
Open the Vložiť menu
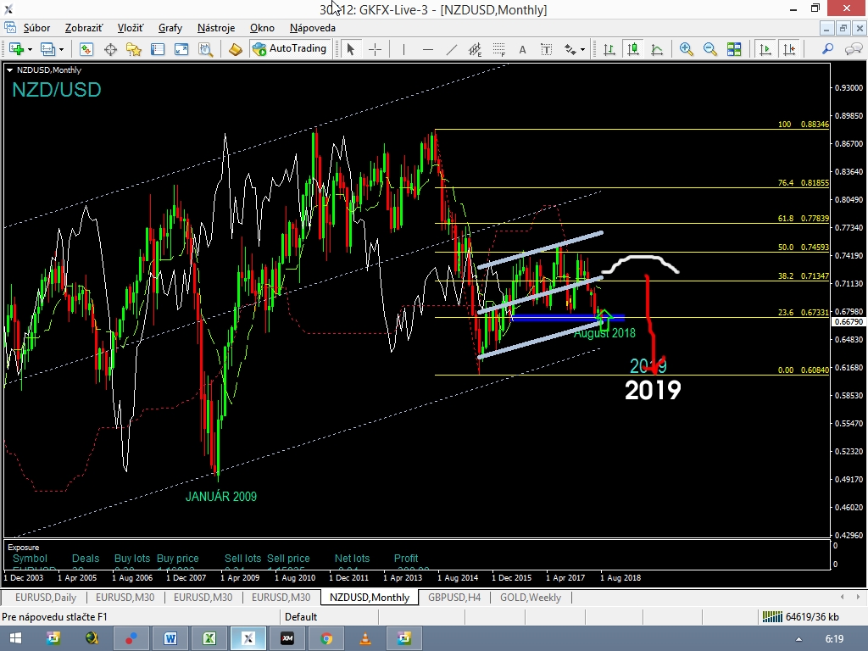130,28
